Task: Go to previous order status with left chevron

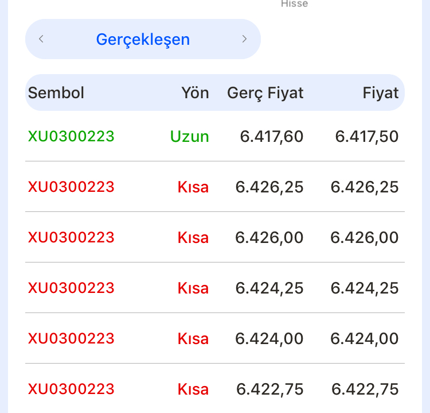Action: tap(41, 39)
